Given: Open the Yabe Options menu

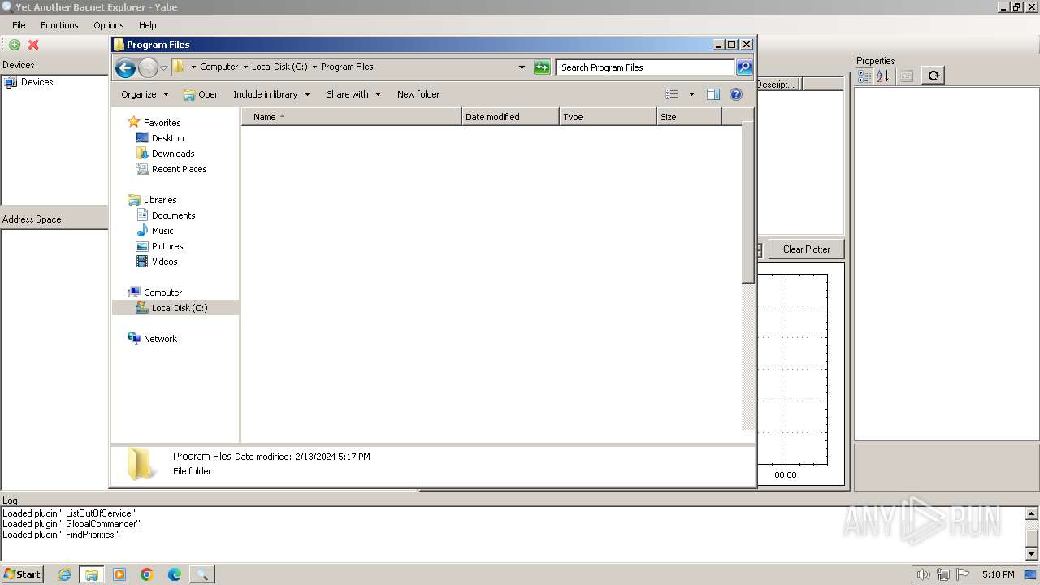Looking at the screenshot, I should (x=108, y=25).
